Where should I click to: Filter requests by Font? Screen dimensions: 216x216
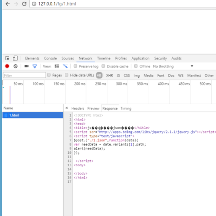(161, 76)
